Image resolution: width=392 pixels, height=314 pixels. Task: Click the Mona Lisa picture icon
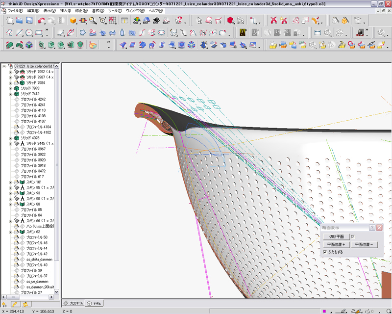pos(243,32)
